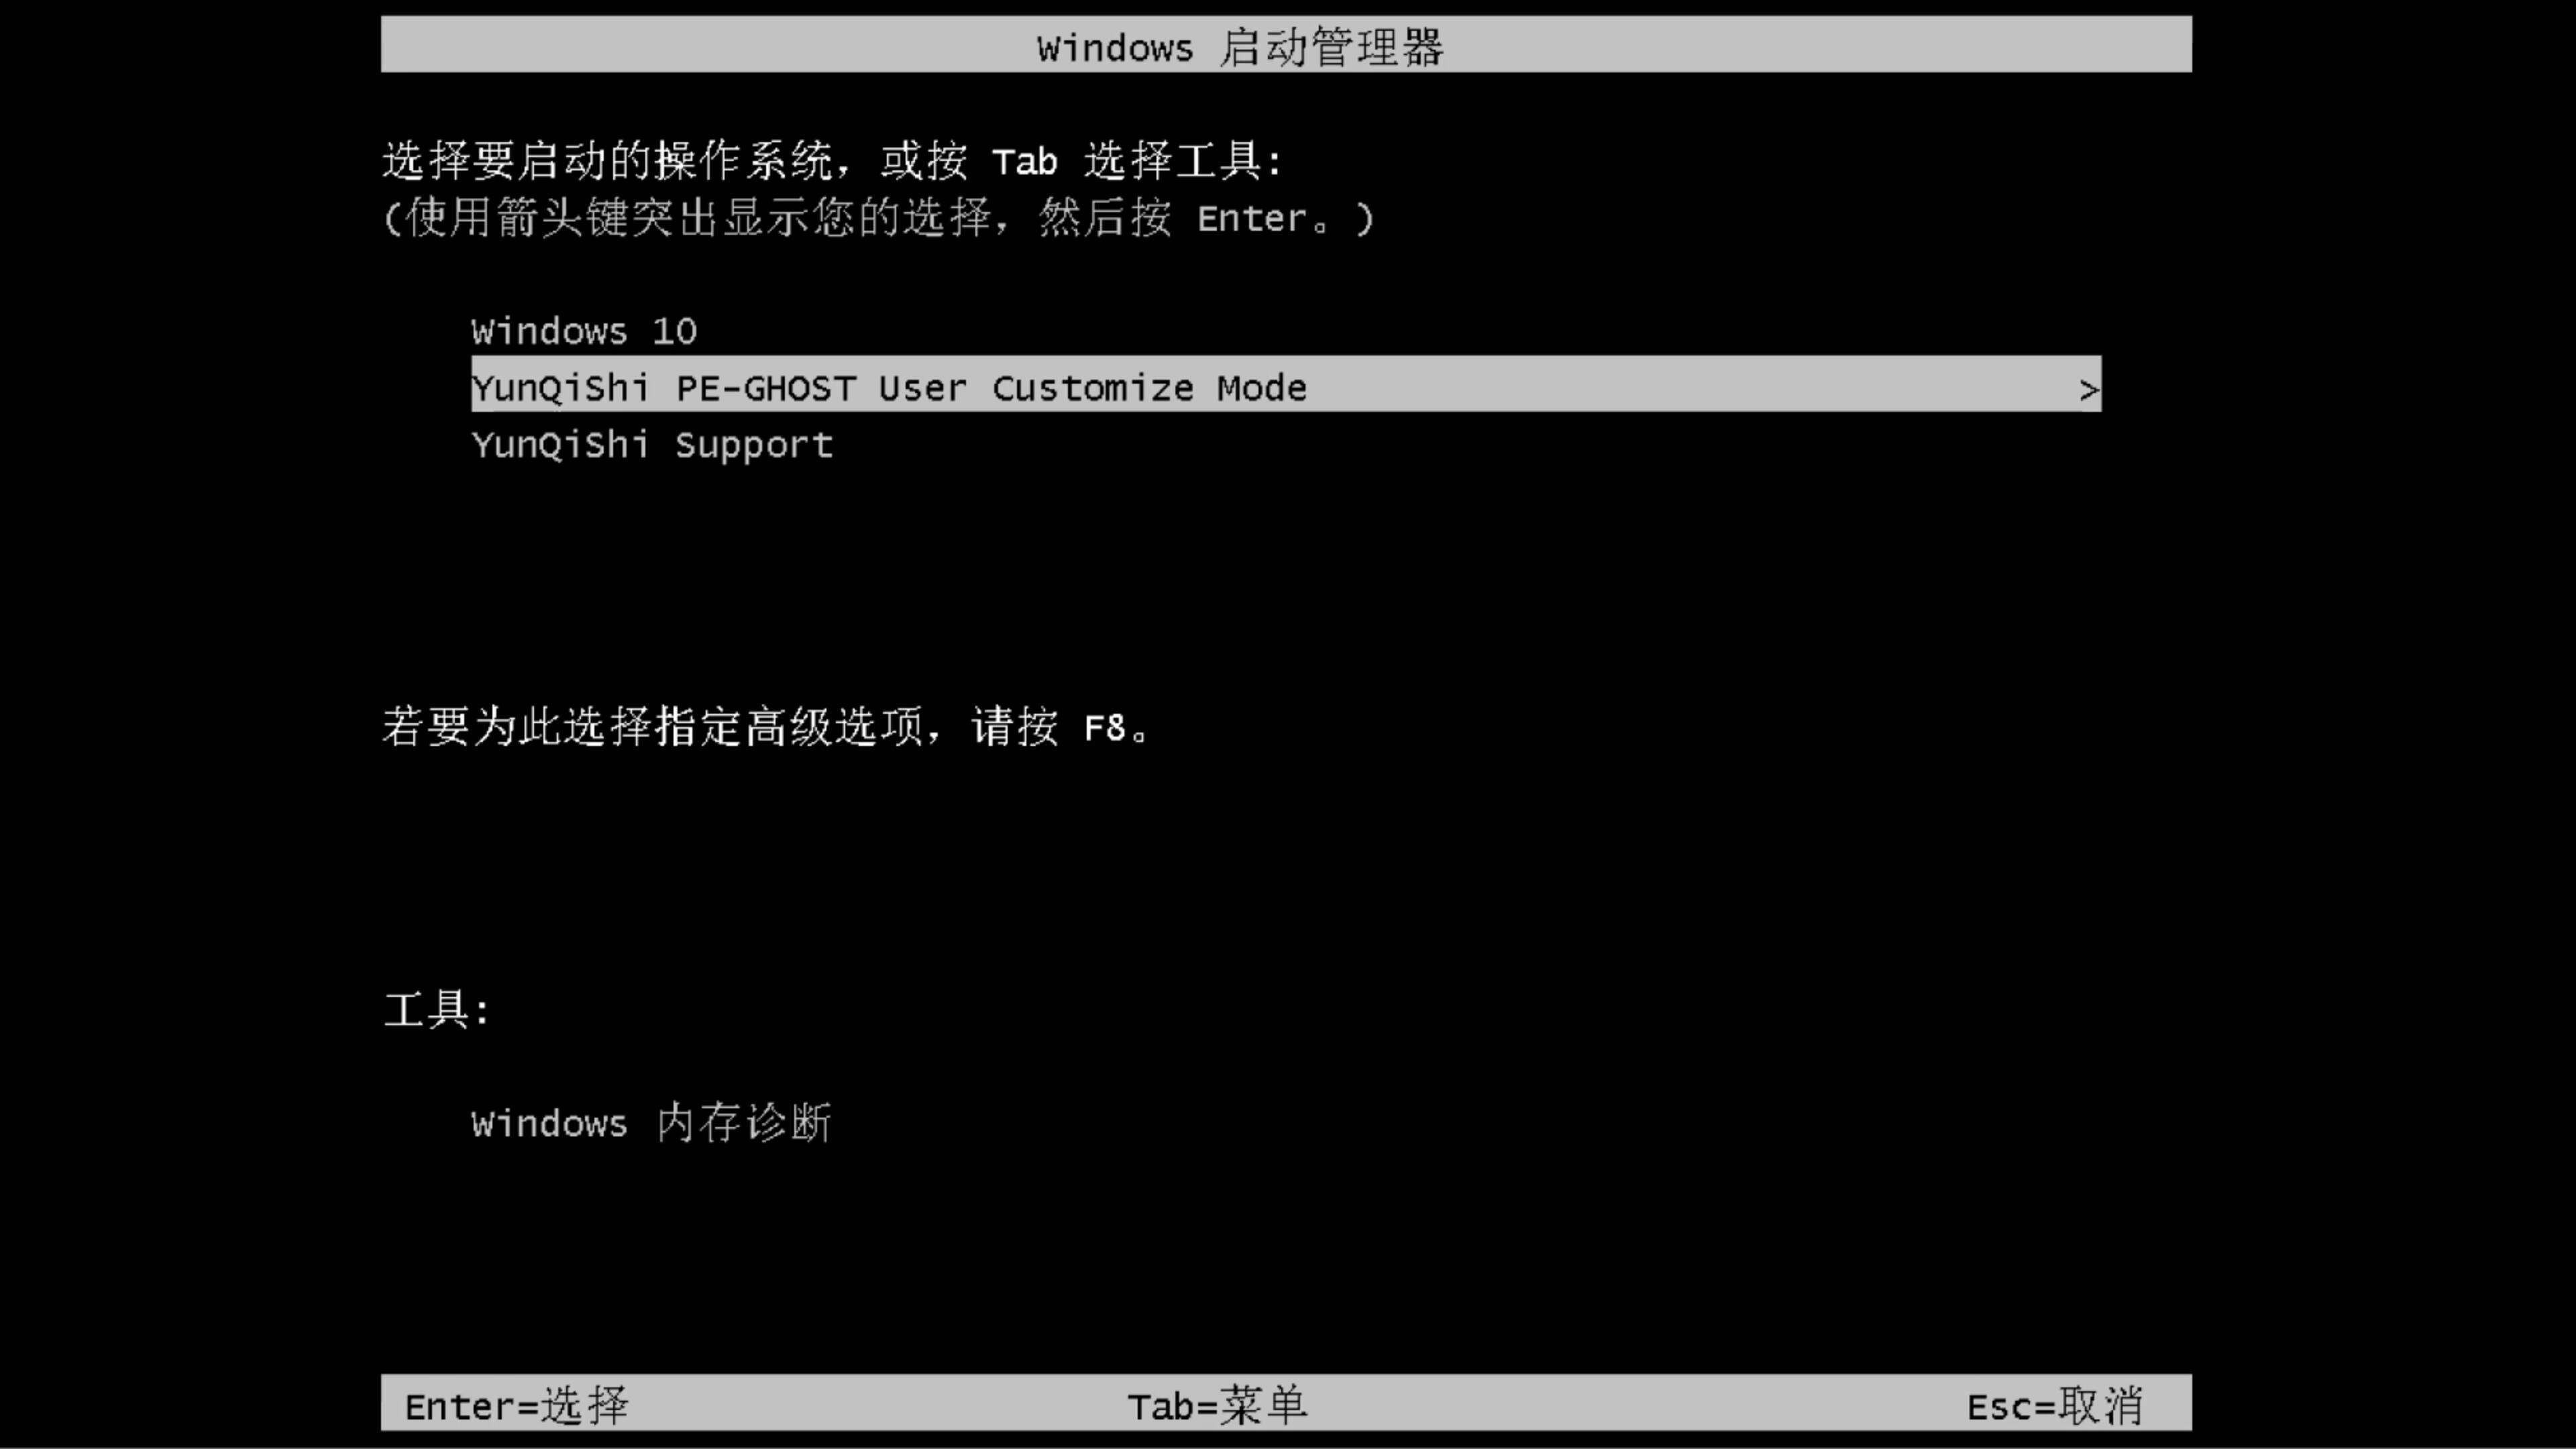This screenshot has width=2576, height=1449.
Task: Select YunQiShi PE-GHOST User Customize Mode
Action: coord(1286,388)
